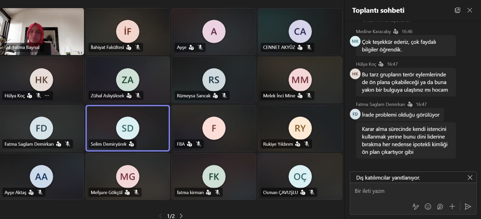Click muted mic icon on Osman ÇAVUŞLU tile
Screen dimensions: 481x219
312,192
